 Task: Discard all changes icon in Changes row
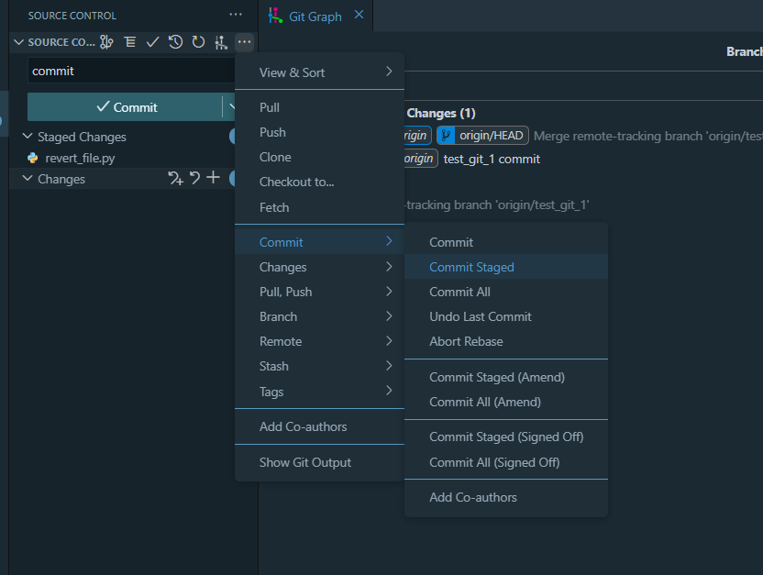coord(195,178)
